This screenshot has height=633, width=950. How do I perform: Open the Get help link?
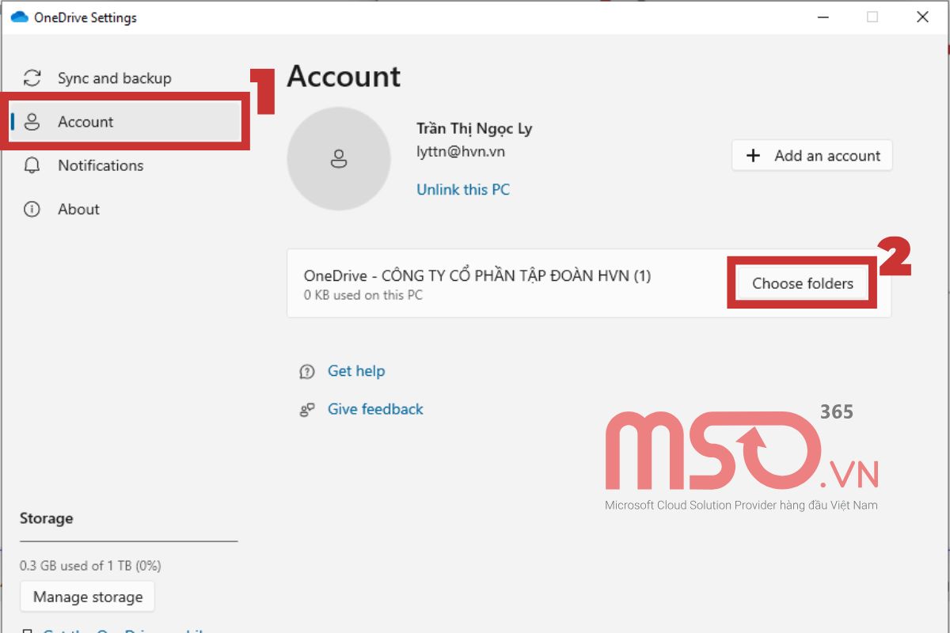click(x=356, y=371)
